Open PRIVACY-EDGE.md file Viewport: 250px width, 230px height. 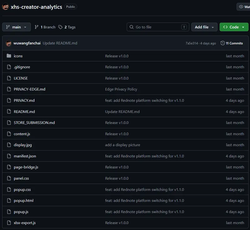[x=29, y=89]
